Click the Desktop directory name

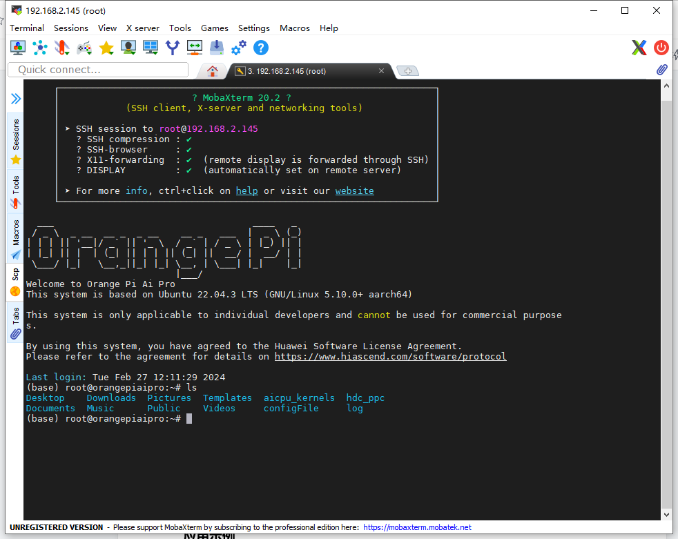45,398
